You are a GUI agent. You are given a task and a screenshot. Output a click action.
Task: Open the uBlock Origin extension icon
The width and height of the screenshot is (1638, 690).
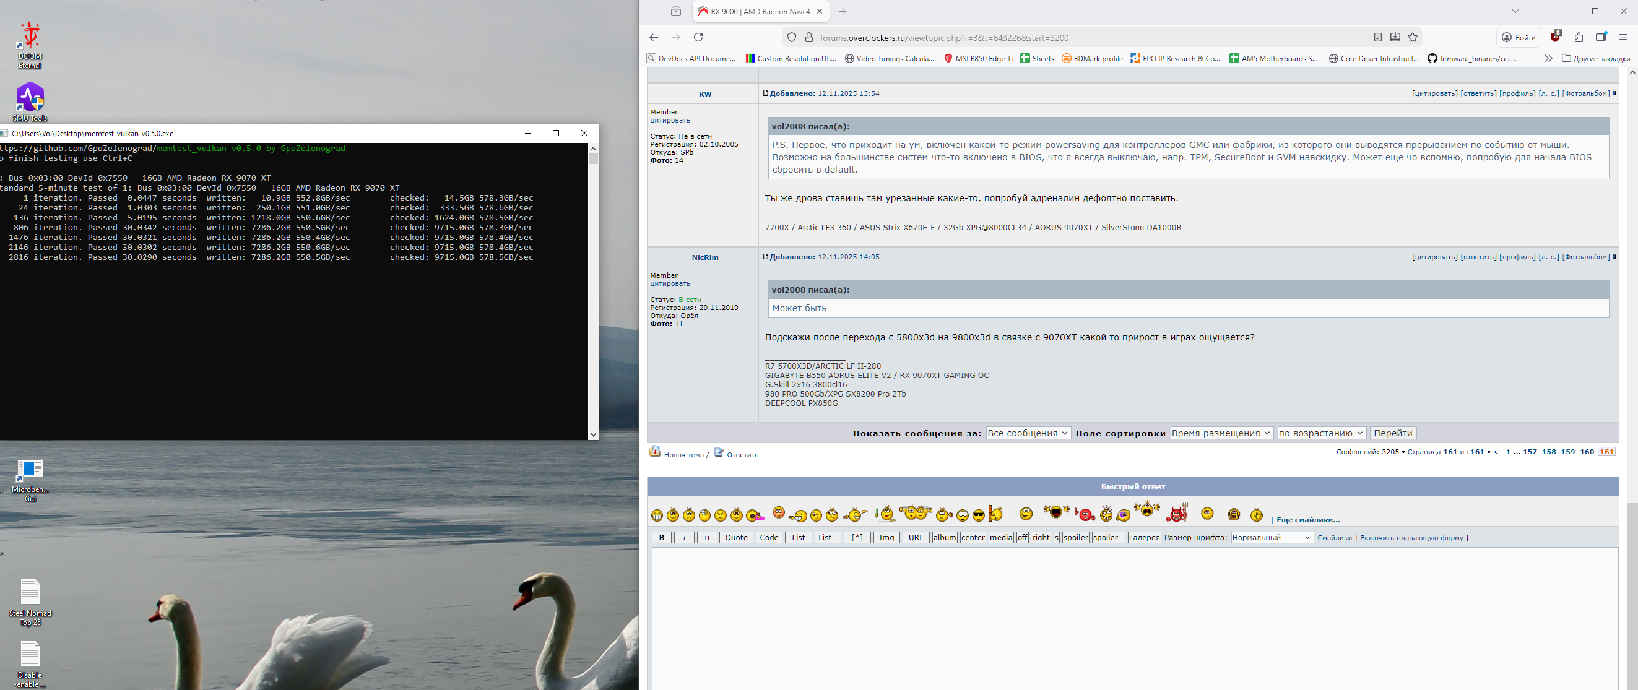coord(1554,37)
